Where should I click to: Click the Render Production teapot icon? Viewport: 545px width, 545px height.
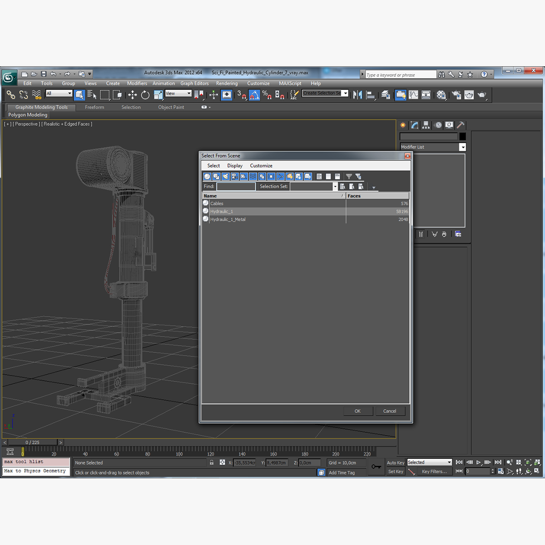click(481, 94)
